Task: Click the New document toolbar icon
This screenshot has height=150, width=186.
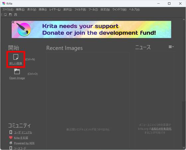Action: [5, 15]
